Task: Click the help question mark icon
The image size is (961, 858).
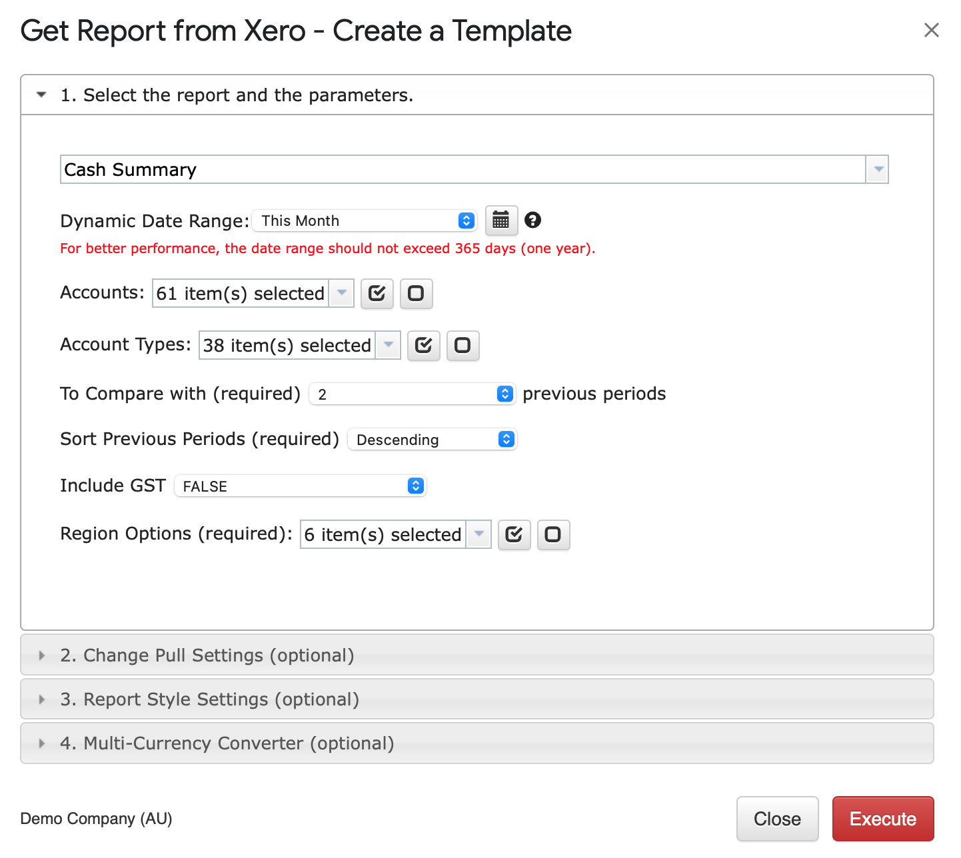Action: coord(532,220)
